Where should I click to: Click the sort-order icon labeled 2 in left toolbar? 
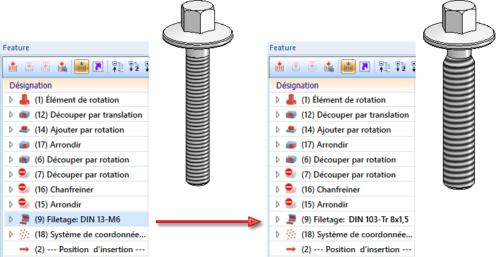[x=134, y=67]
